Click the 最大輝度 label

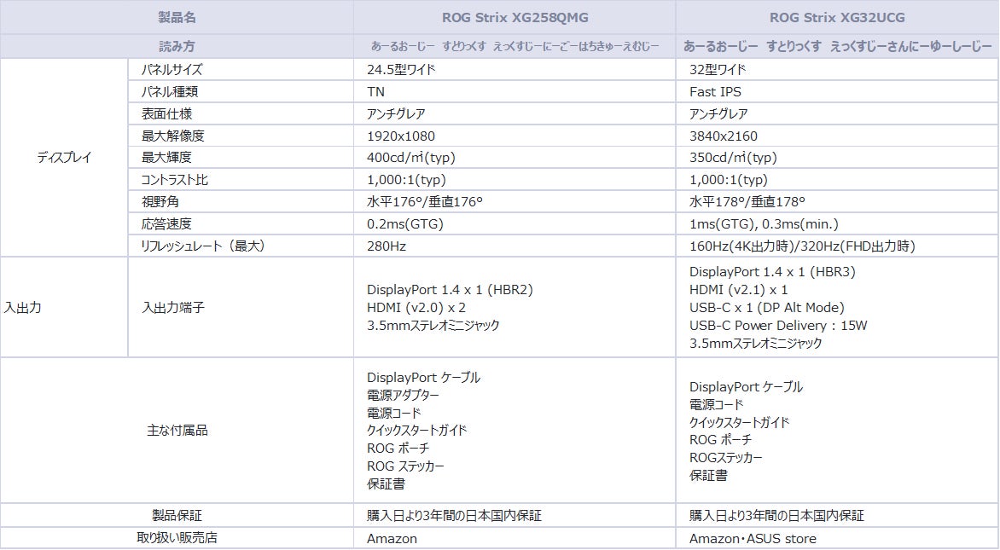[166, 158]
